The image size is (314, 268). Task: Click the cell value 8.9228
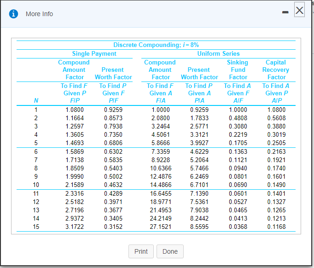point(161,160)
